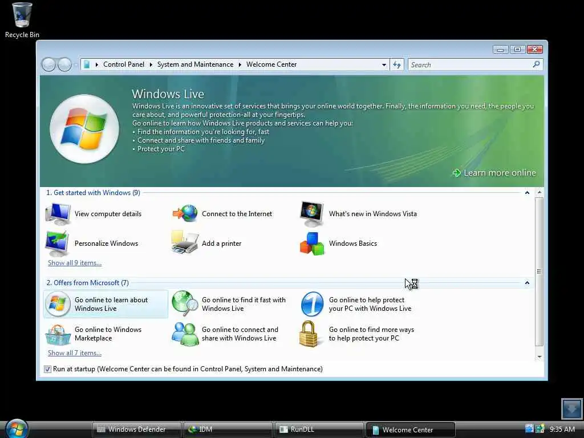Click the Windows Start orb
Viewport: 584px width, 438px height.
(x=17, y=428)
